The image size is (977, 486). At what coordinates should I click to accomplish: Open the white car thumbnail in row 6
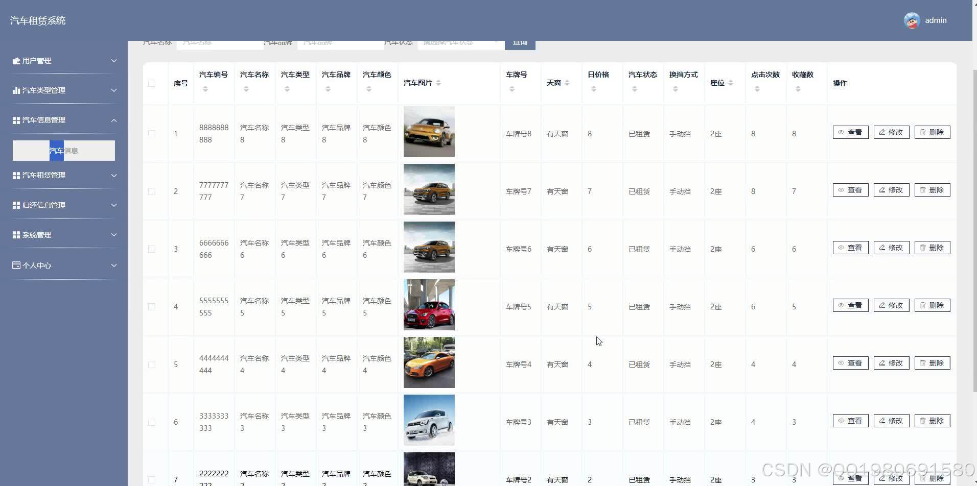pyautogui.click(x=429, y=420)
